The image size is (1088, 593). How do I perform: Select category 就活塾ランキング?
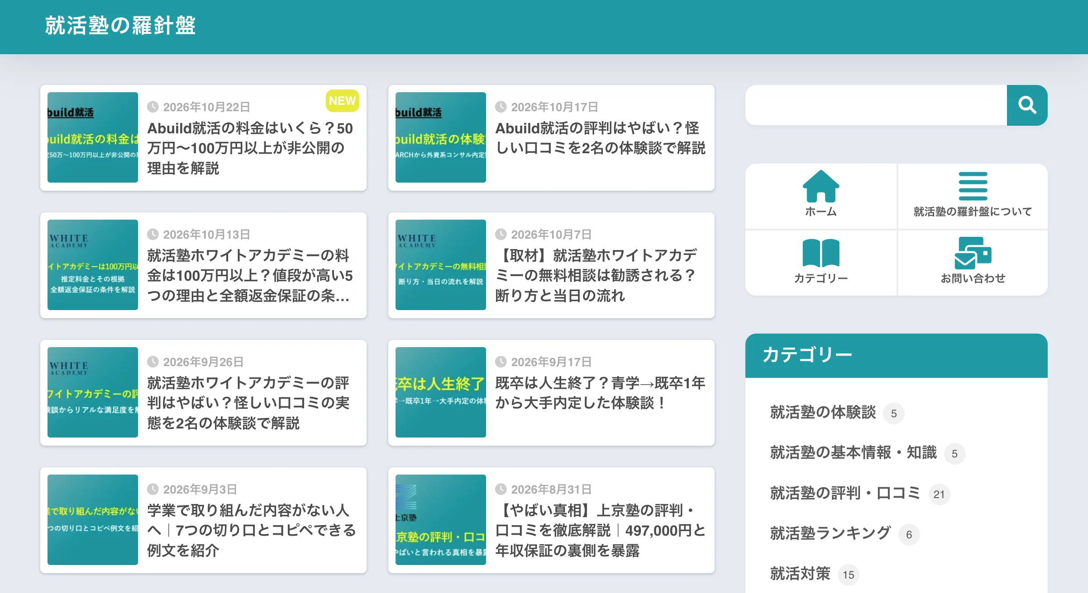point(830,533)
